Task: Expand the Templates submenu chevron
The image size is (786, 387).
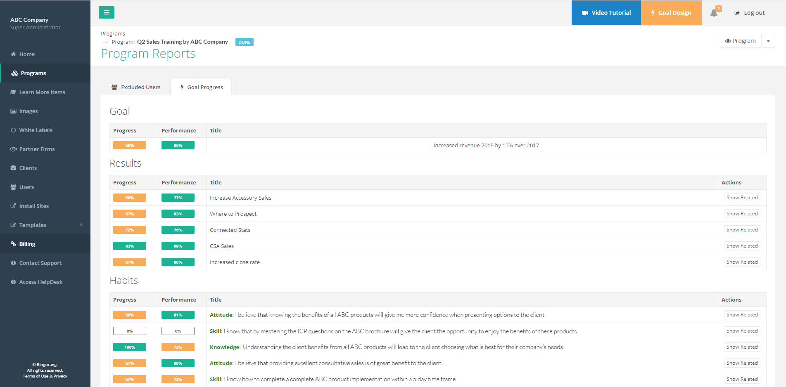Action: (81, 225)
